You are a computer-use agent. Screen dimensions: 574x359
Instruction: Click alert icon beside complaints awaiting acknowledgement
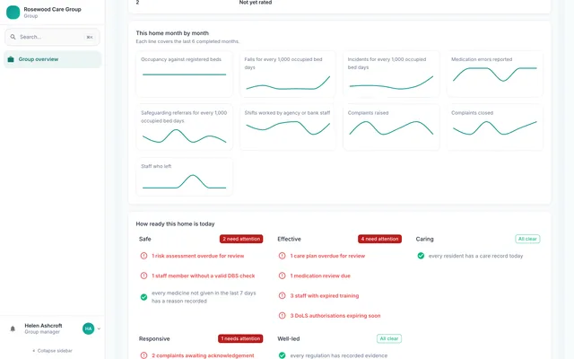click(x=143, y=355)
